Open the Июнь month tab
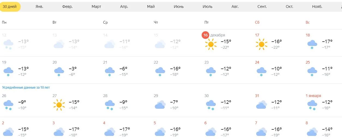 [x=179, y=7]
